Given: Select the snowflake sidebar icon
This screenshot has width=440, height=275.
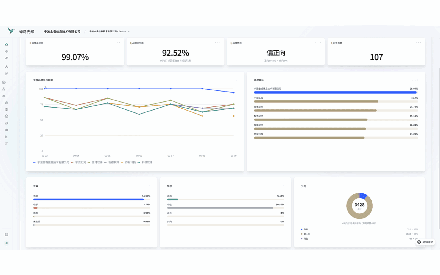Looking at the screenshot, I should coord(7,109).
